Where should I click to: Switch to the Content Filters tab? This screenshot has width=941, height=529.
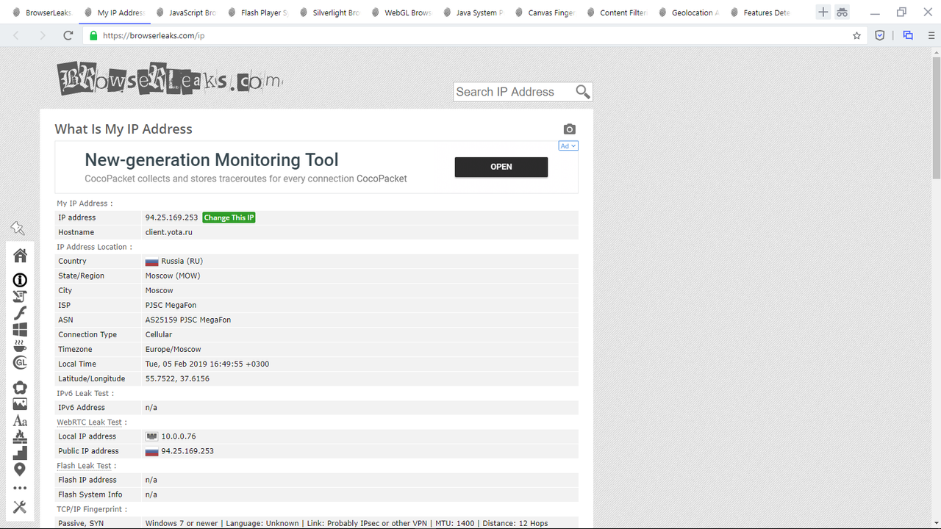(615, 12)
